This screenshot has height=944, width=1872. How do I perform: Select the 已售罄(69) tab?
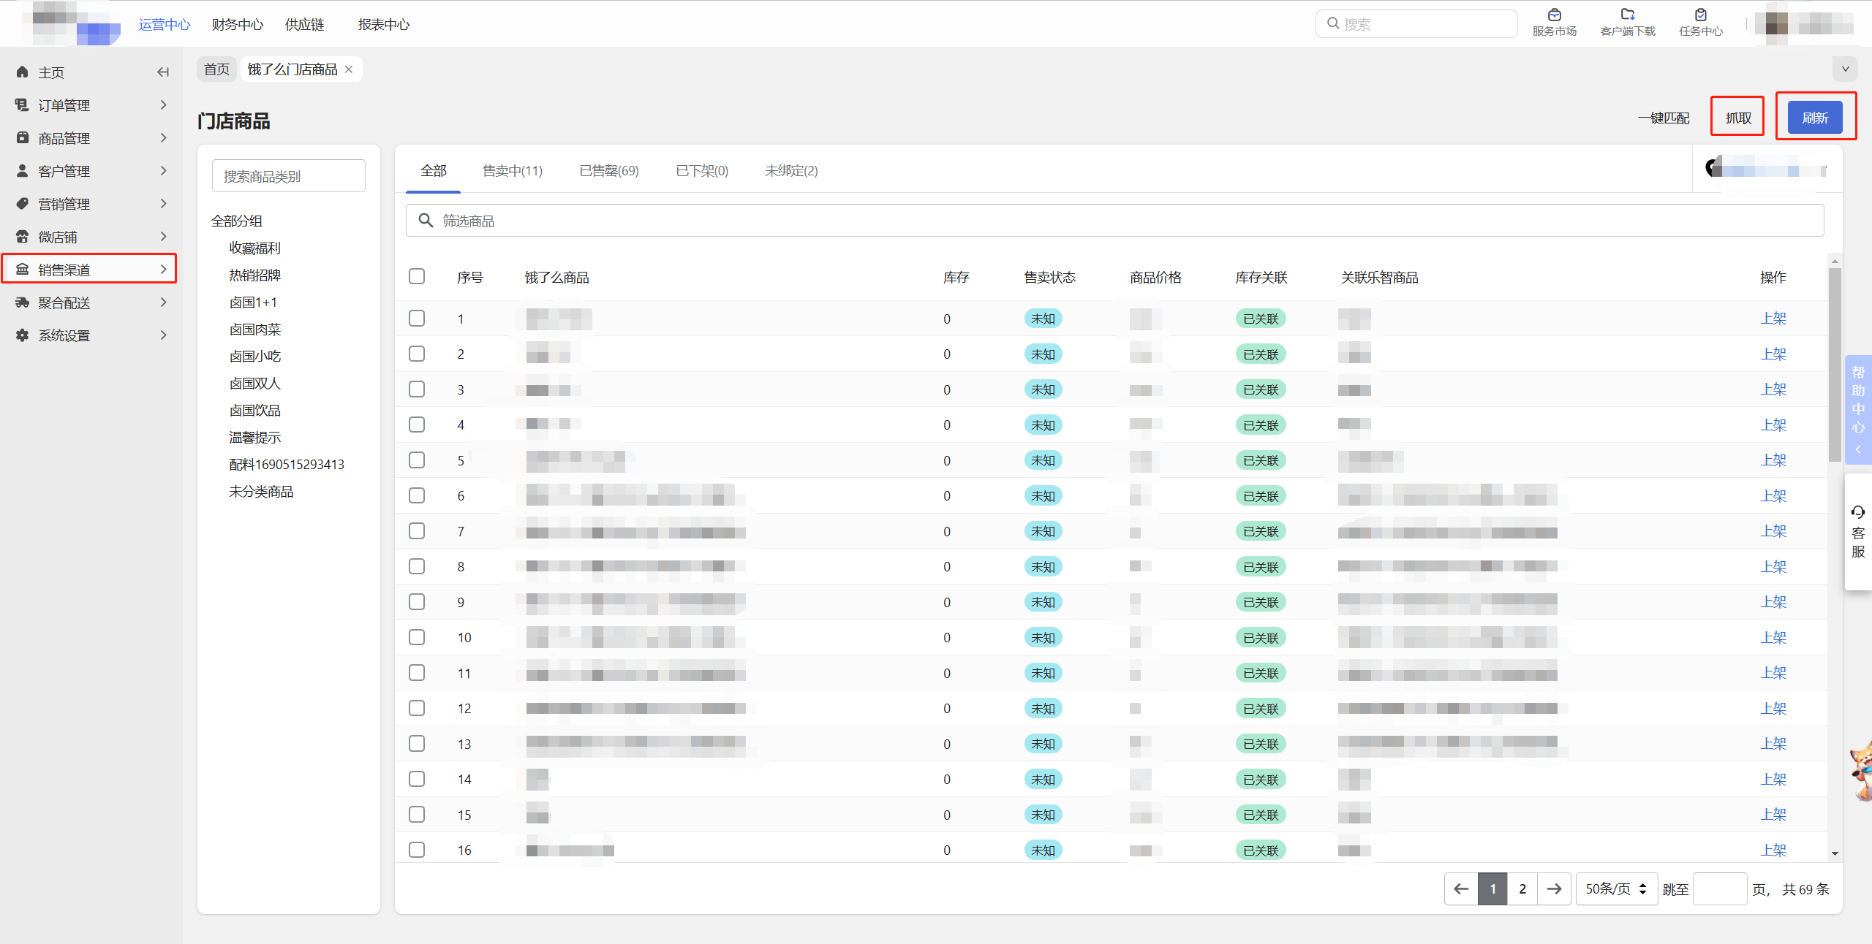(x=609, y=171)
